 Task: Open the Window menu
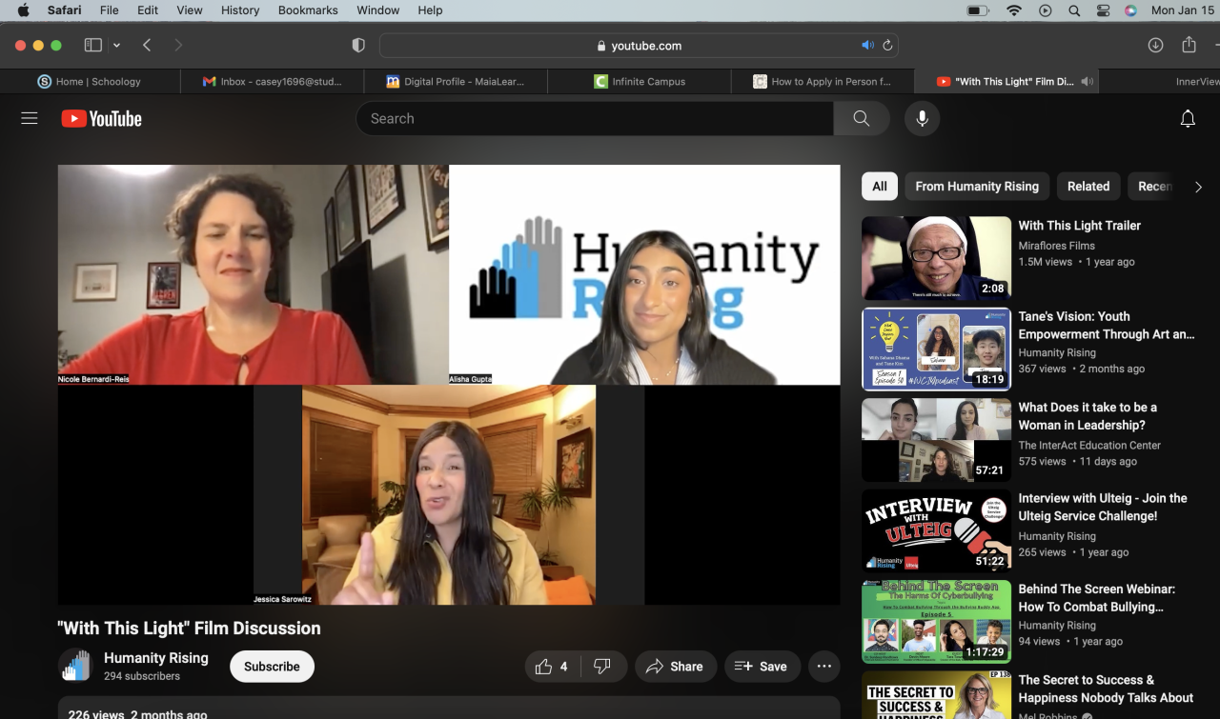(x=377, y=10)
